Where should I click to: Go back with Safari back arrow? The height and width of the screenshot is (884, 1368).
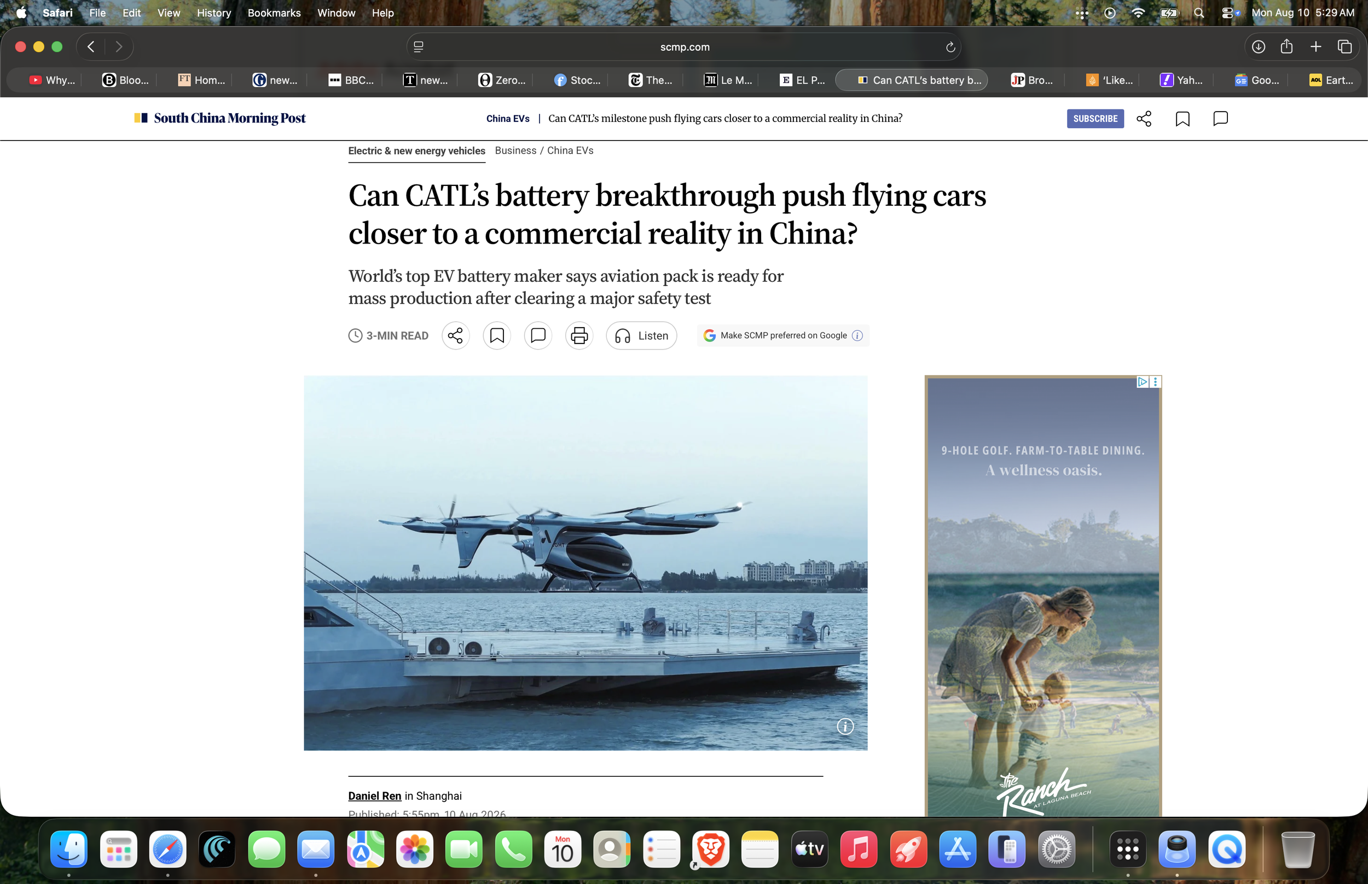91,47
